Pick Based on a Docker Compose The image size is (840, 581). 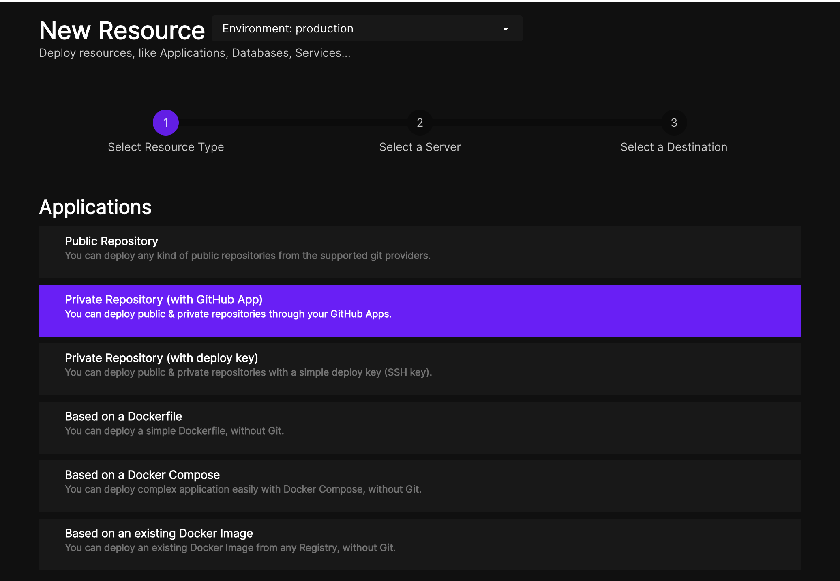[142, 475]
